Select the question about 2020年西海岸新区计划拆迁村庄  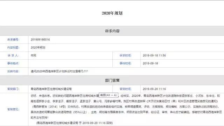click(59, 71)
